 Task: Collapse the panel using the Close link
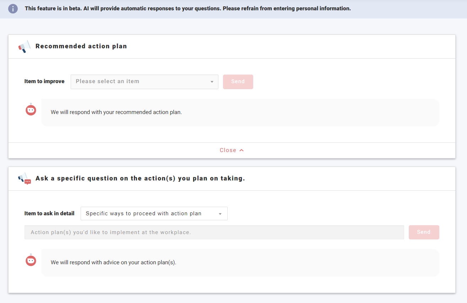[x=228, y=150]
